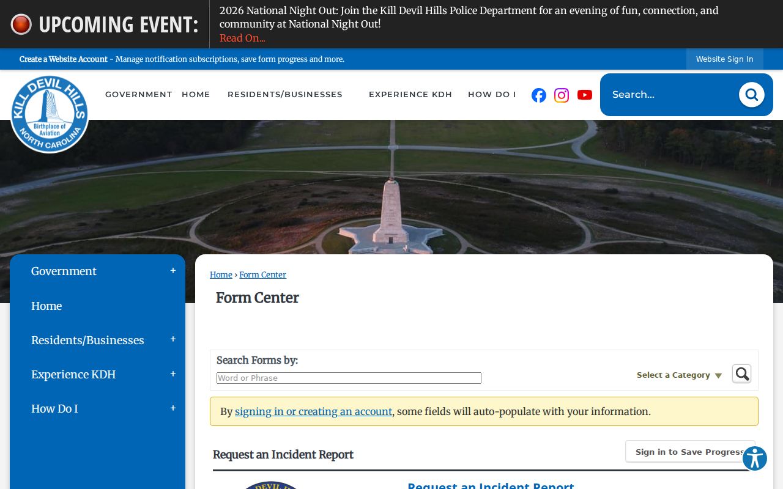Click the Kill Devil Hills town seal logo
The height and width of the screenshot is (489, 783).
[50, 114]
